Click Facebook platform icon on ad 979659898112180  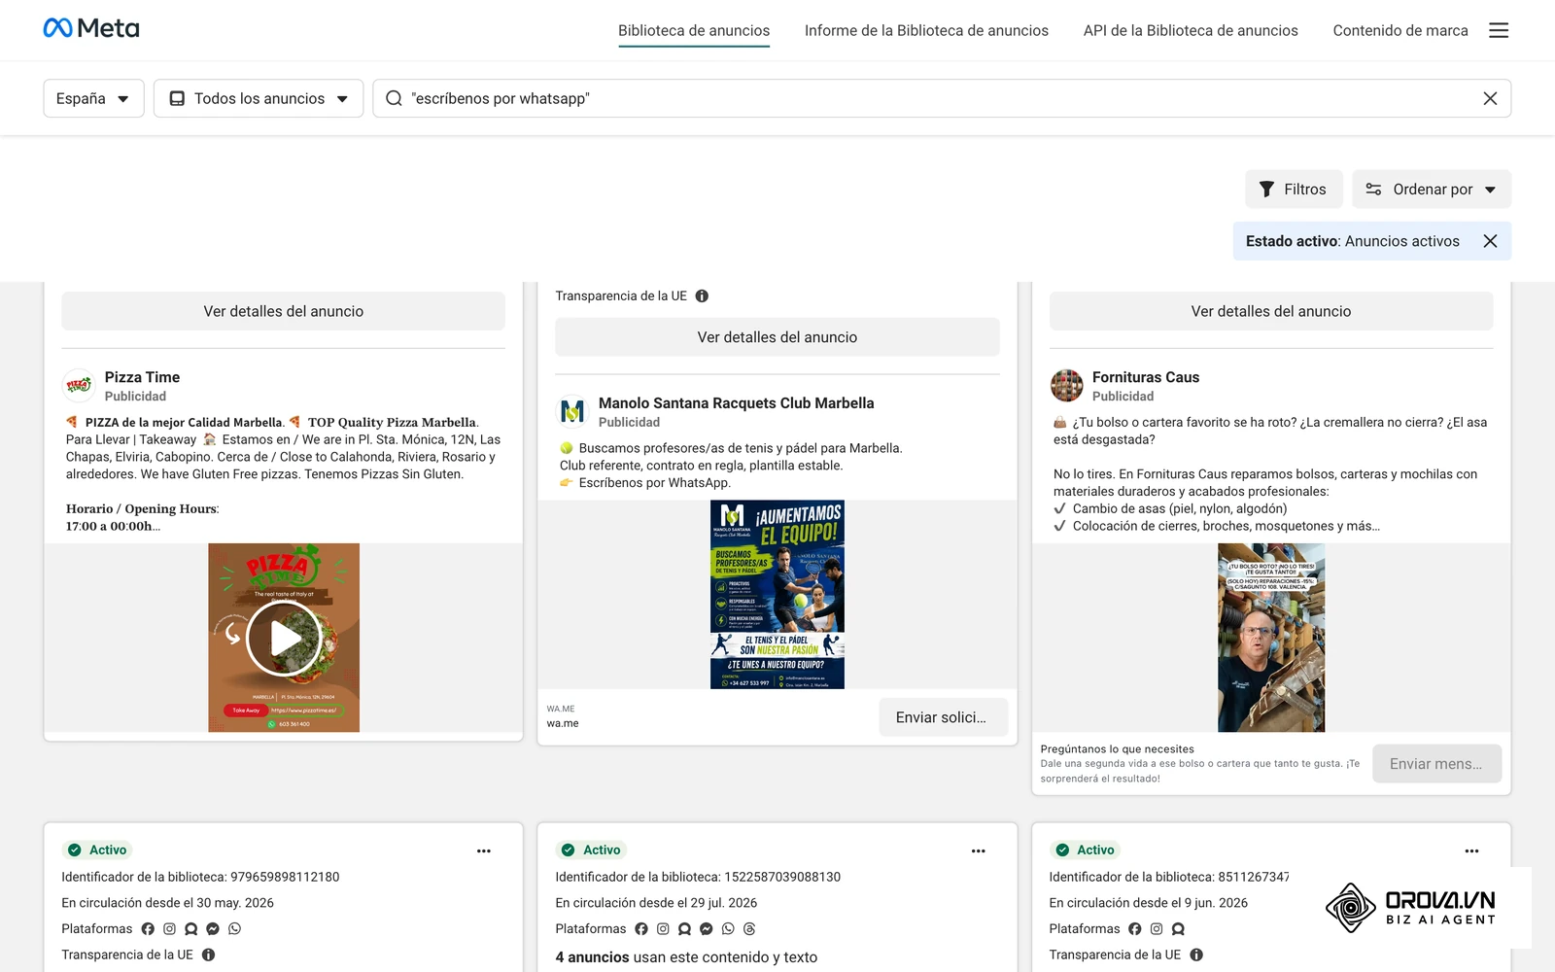point(148,928)
